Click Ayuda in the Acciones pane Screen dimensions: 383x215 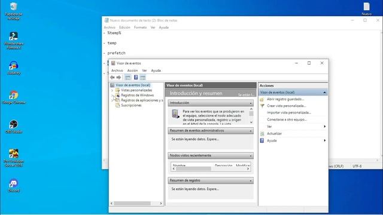pos(272,141)
